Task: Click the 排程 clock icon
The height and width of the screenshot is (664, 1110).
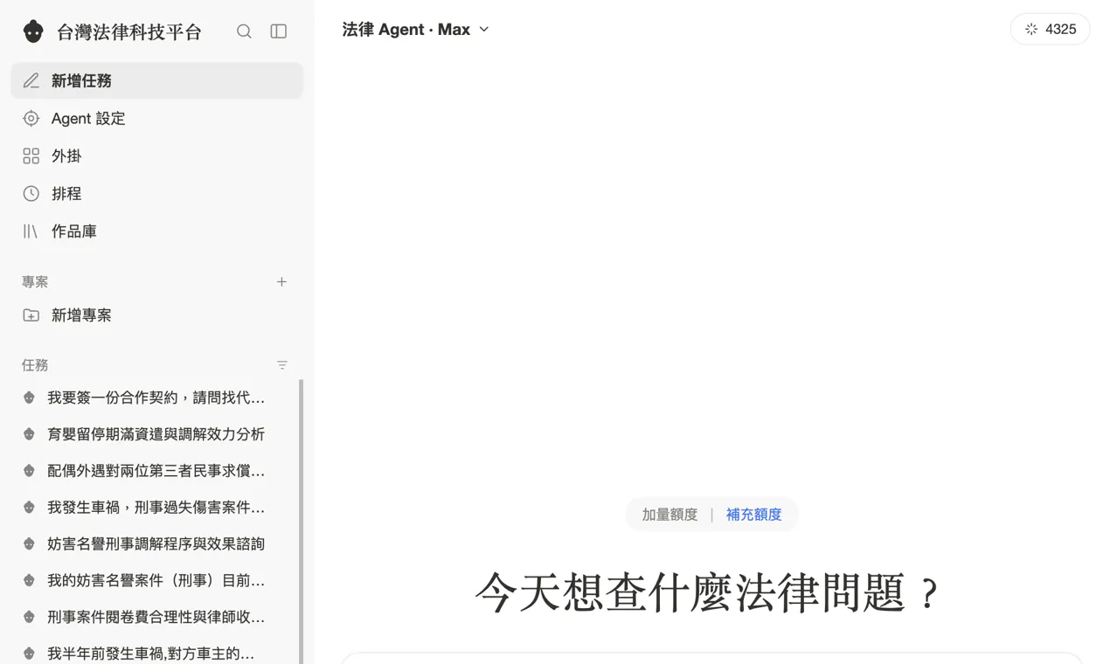Action: coord(31,193)
